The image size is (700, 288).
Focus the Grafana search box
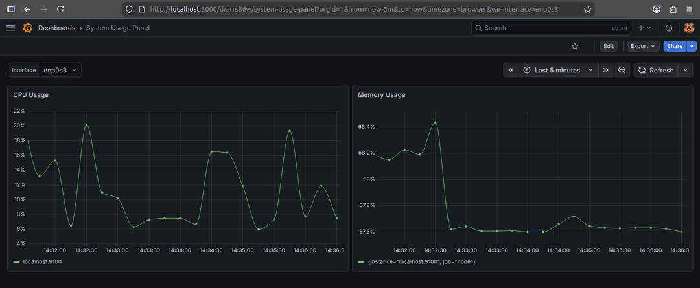[552, 28]
